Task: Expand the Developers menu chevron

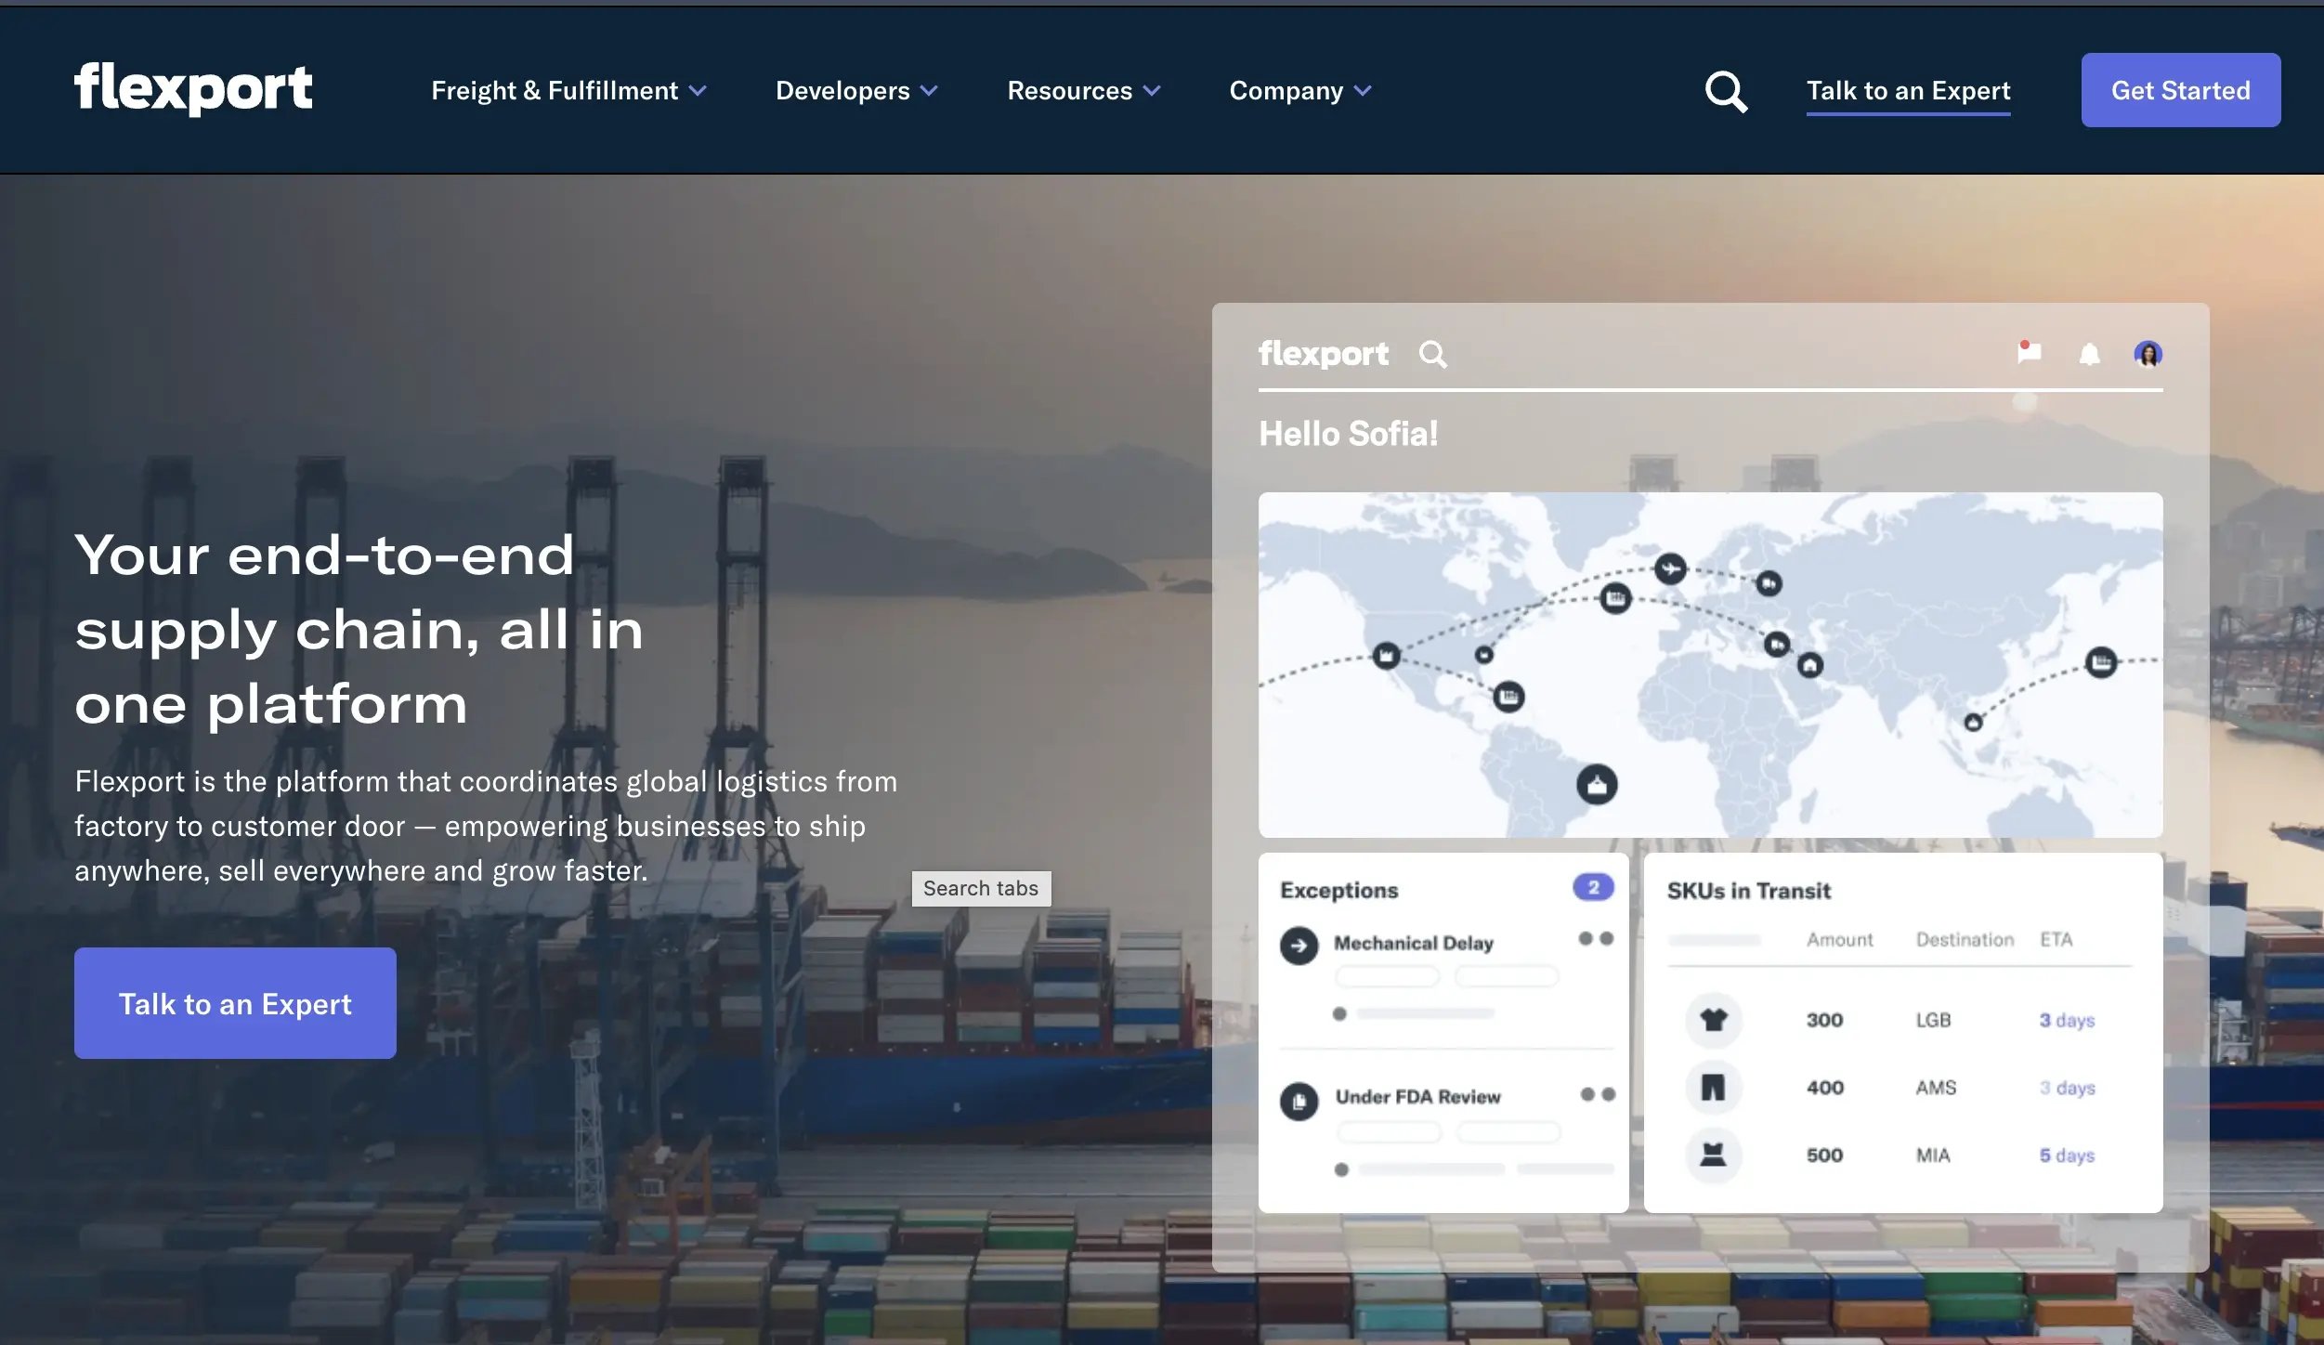Action: tap(929, 91)
